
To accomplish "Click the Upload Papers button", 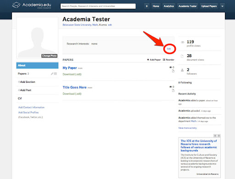I will tap(209, 6).
